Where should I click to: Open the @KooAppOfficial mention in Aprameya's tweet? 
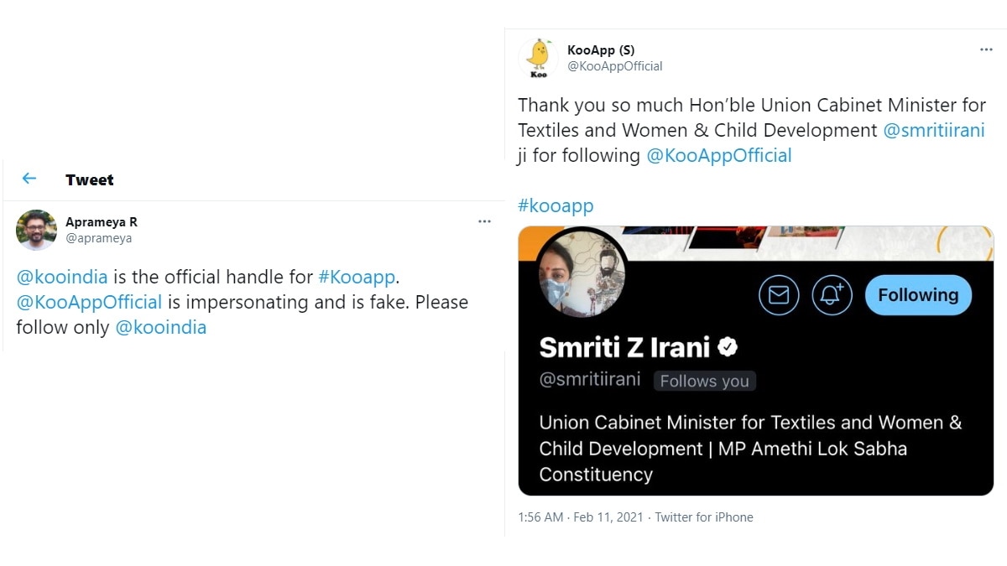pos(89,302)
